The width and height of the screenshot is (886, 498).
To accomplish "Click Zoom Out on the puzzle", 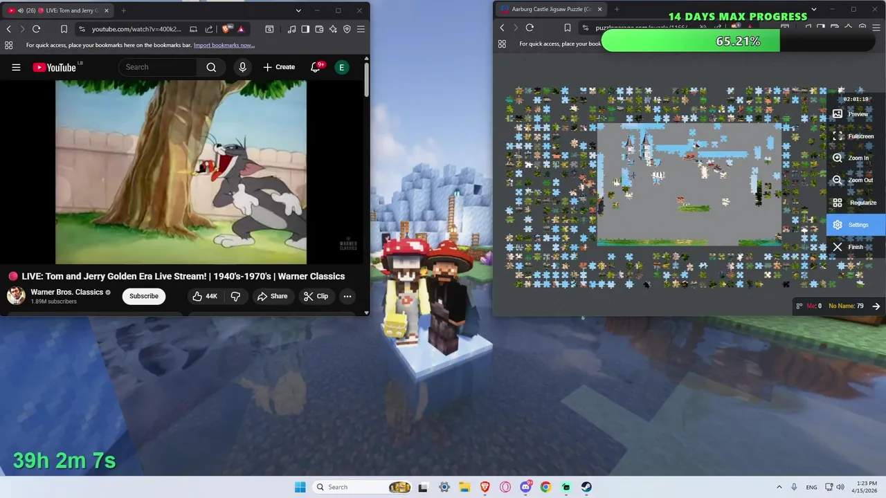I will [854, 181].
